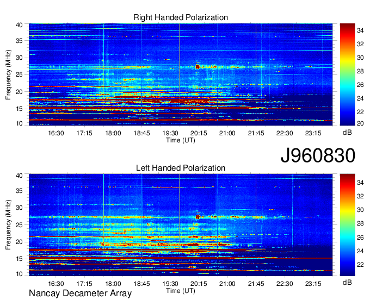Viewport: 370px width, 300px height.
Task: Click the top plot's 'Time (UT)' axis label
Action: [181, 140]
